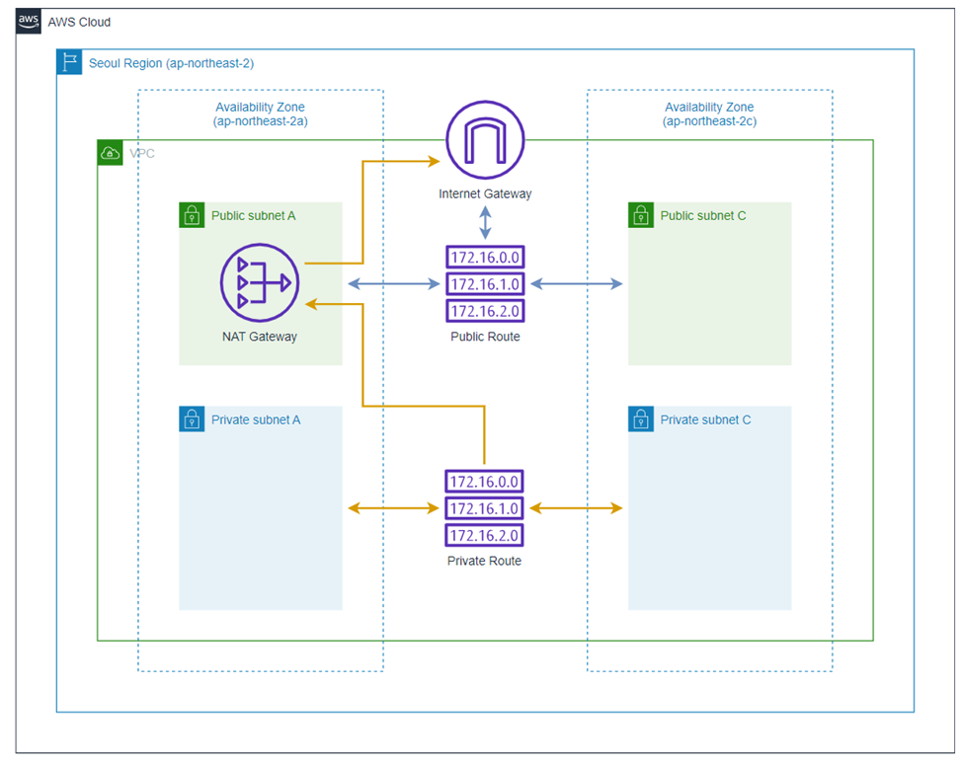Select the 172.16.0.0 box under Private Route
The height and width of the screenshot is (764, 963).
coord(484,481)
